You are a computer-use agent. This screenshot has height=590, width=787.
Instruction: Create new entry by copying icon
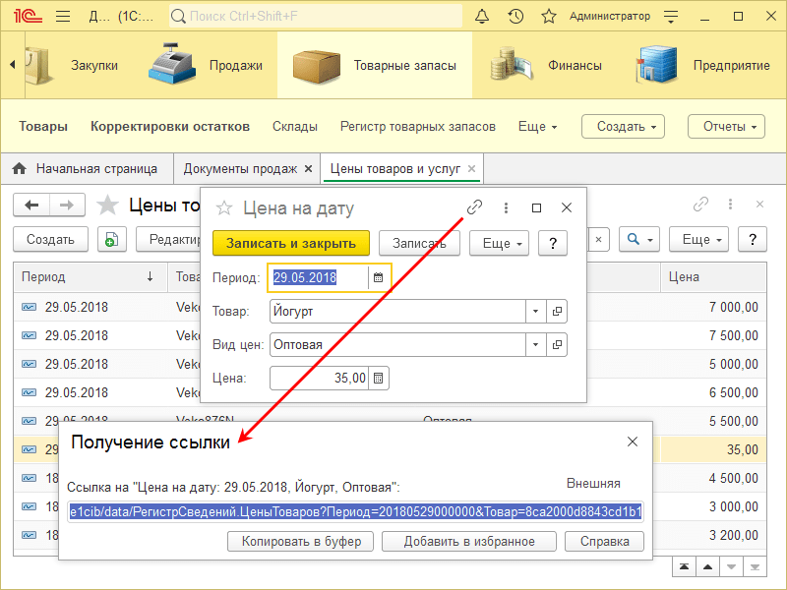[112, 239]
